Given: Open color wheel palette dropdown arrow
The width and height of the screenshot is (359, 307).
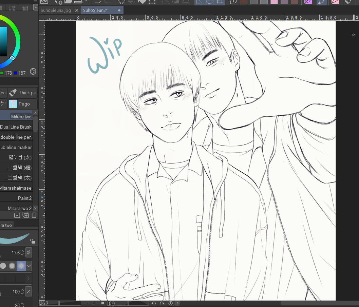Looking at the screenshot, I should 36,7.
